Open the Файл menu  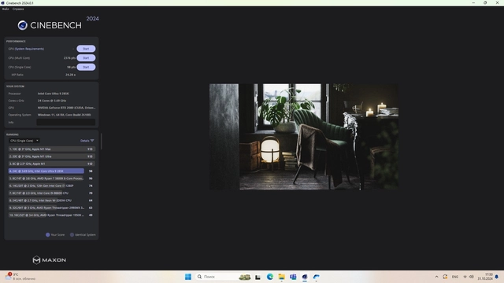point(6,9)
